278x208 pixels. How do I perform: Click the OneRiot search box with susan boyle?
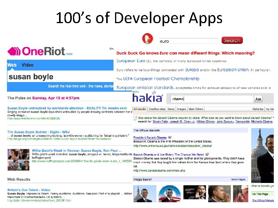(60, 77)
